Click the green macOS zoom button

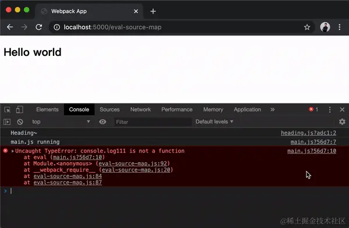pos(27,10)
